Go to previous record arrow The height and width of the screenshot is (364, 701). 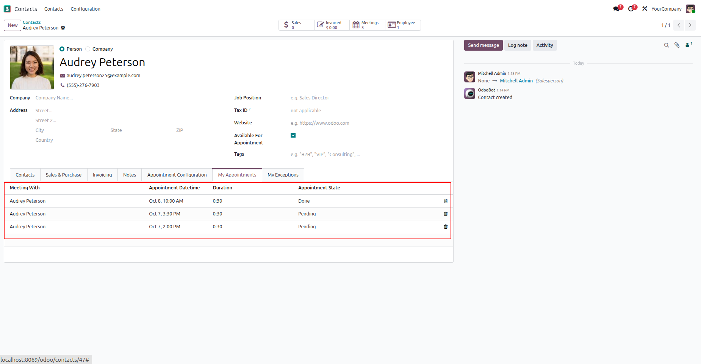click(x=679, y=25)
